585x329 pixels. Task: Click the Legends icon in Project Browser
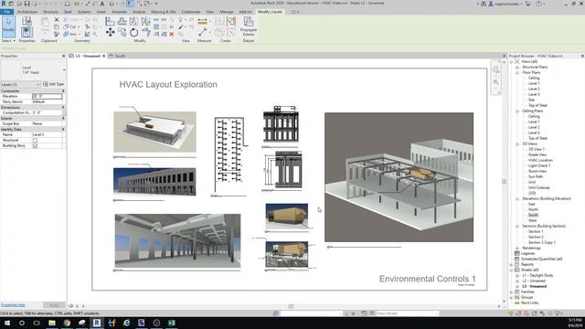pyautogui.click(x=517, y=253)
